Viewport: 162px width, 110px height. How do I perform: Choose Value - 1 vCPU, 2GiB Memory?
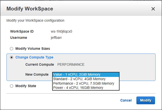coord(77,75)
